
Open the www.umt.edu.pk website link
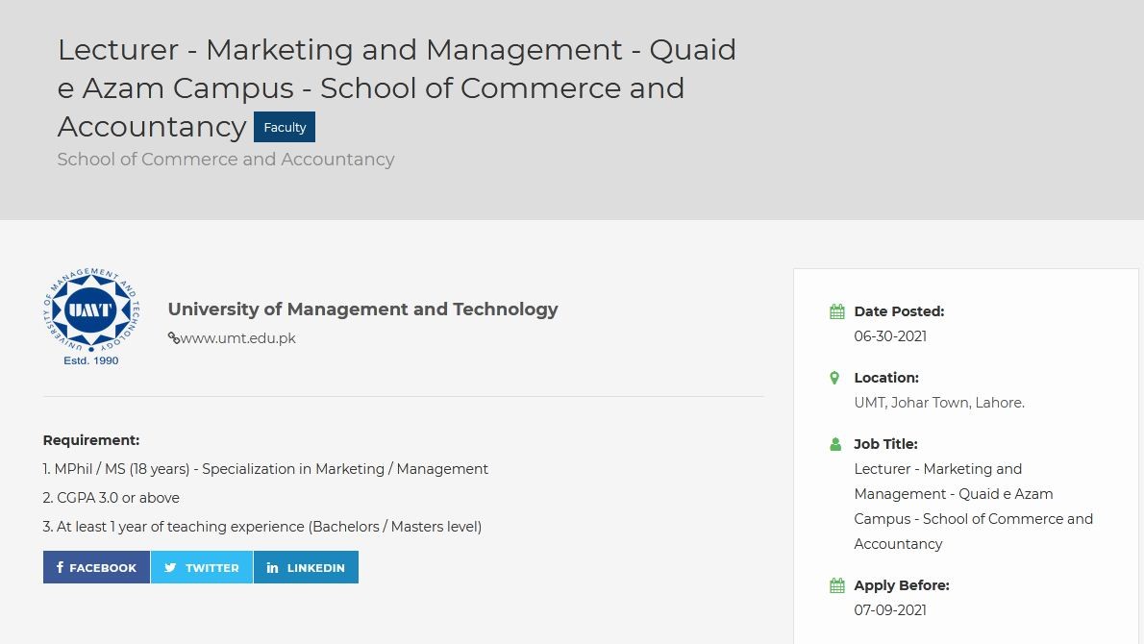237,338
